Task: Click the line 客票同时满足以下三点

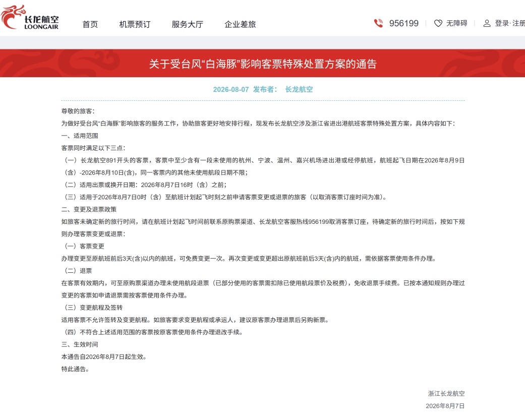Action: [93, 148]
